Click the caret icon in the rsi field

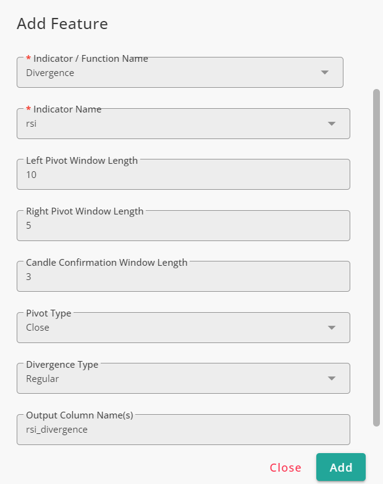(332, 124)
